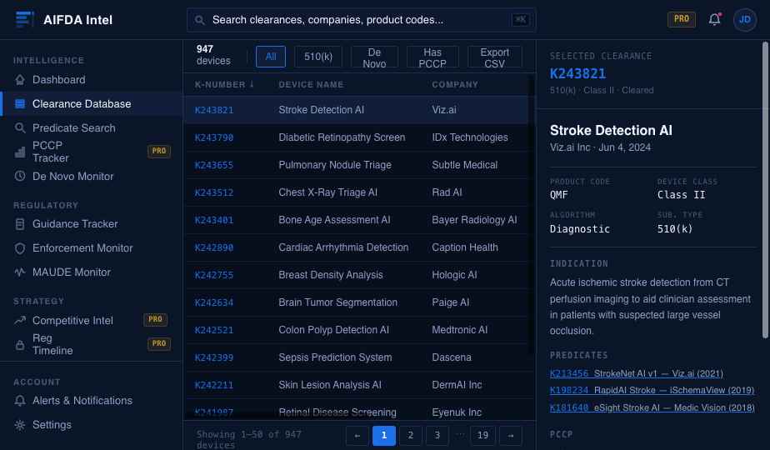Open MAUDE Monitor in the sidebar
Screen dimensions: 770x450
[92, 272]
